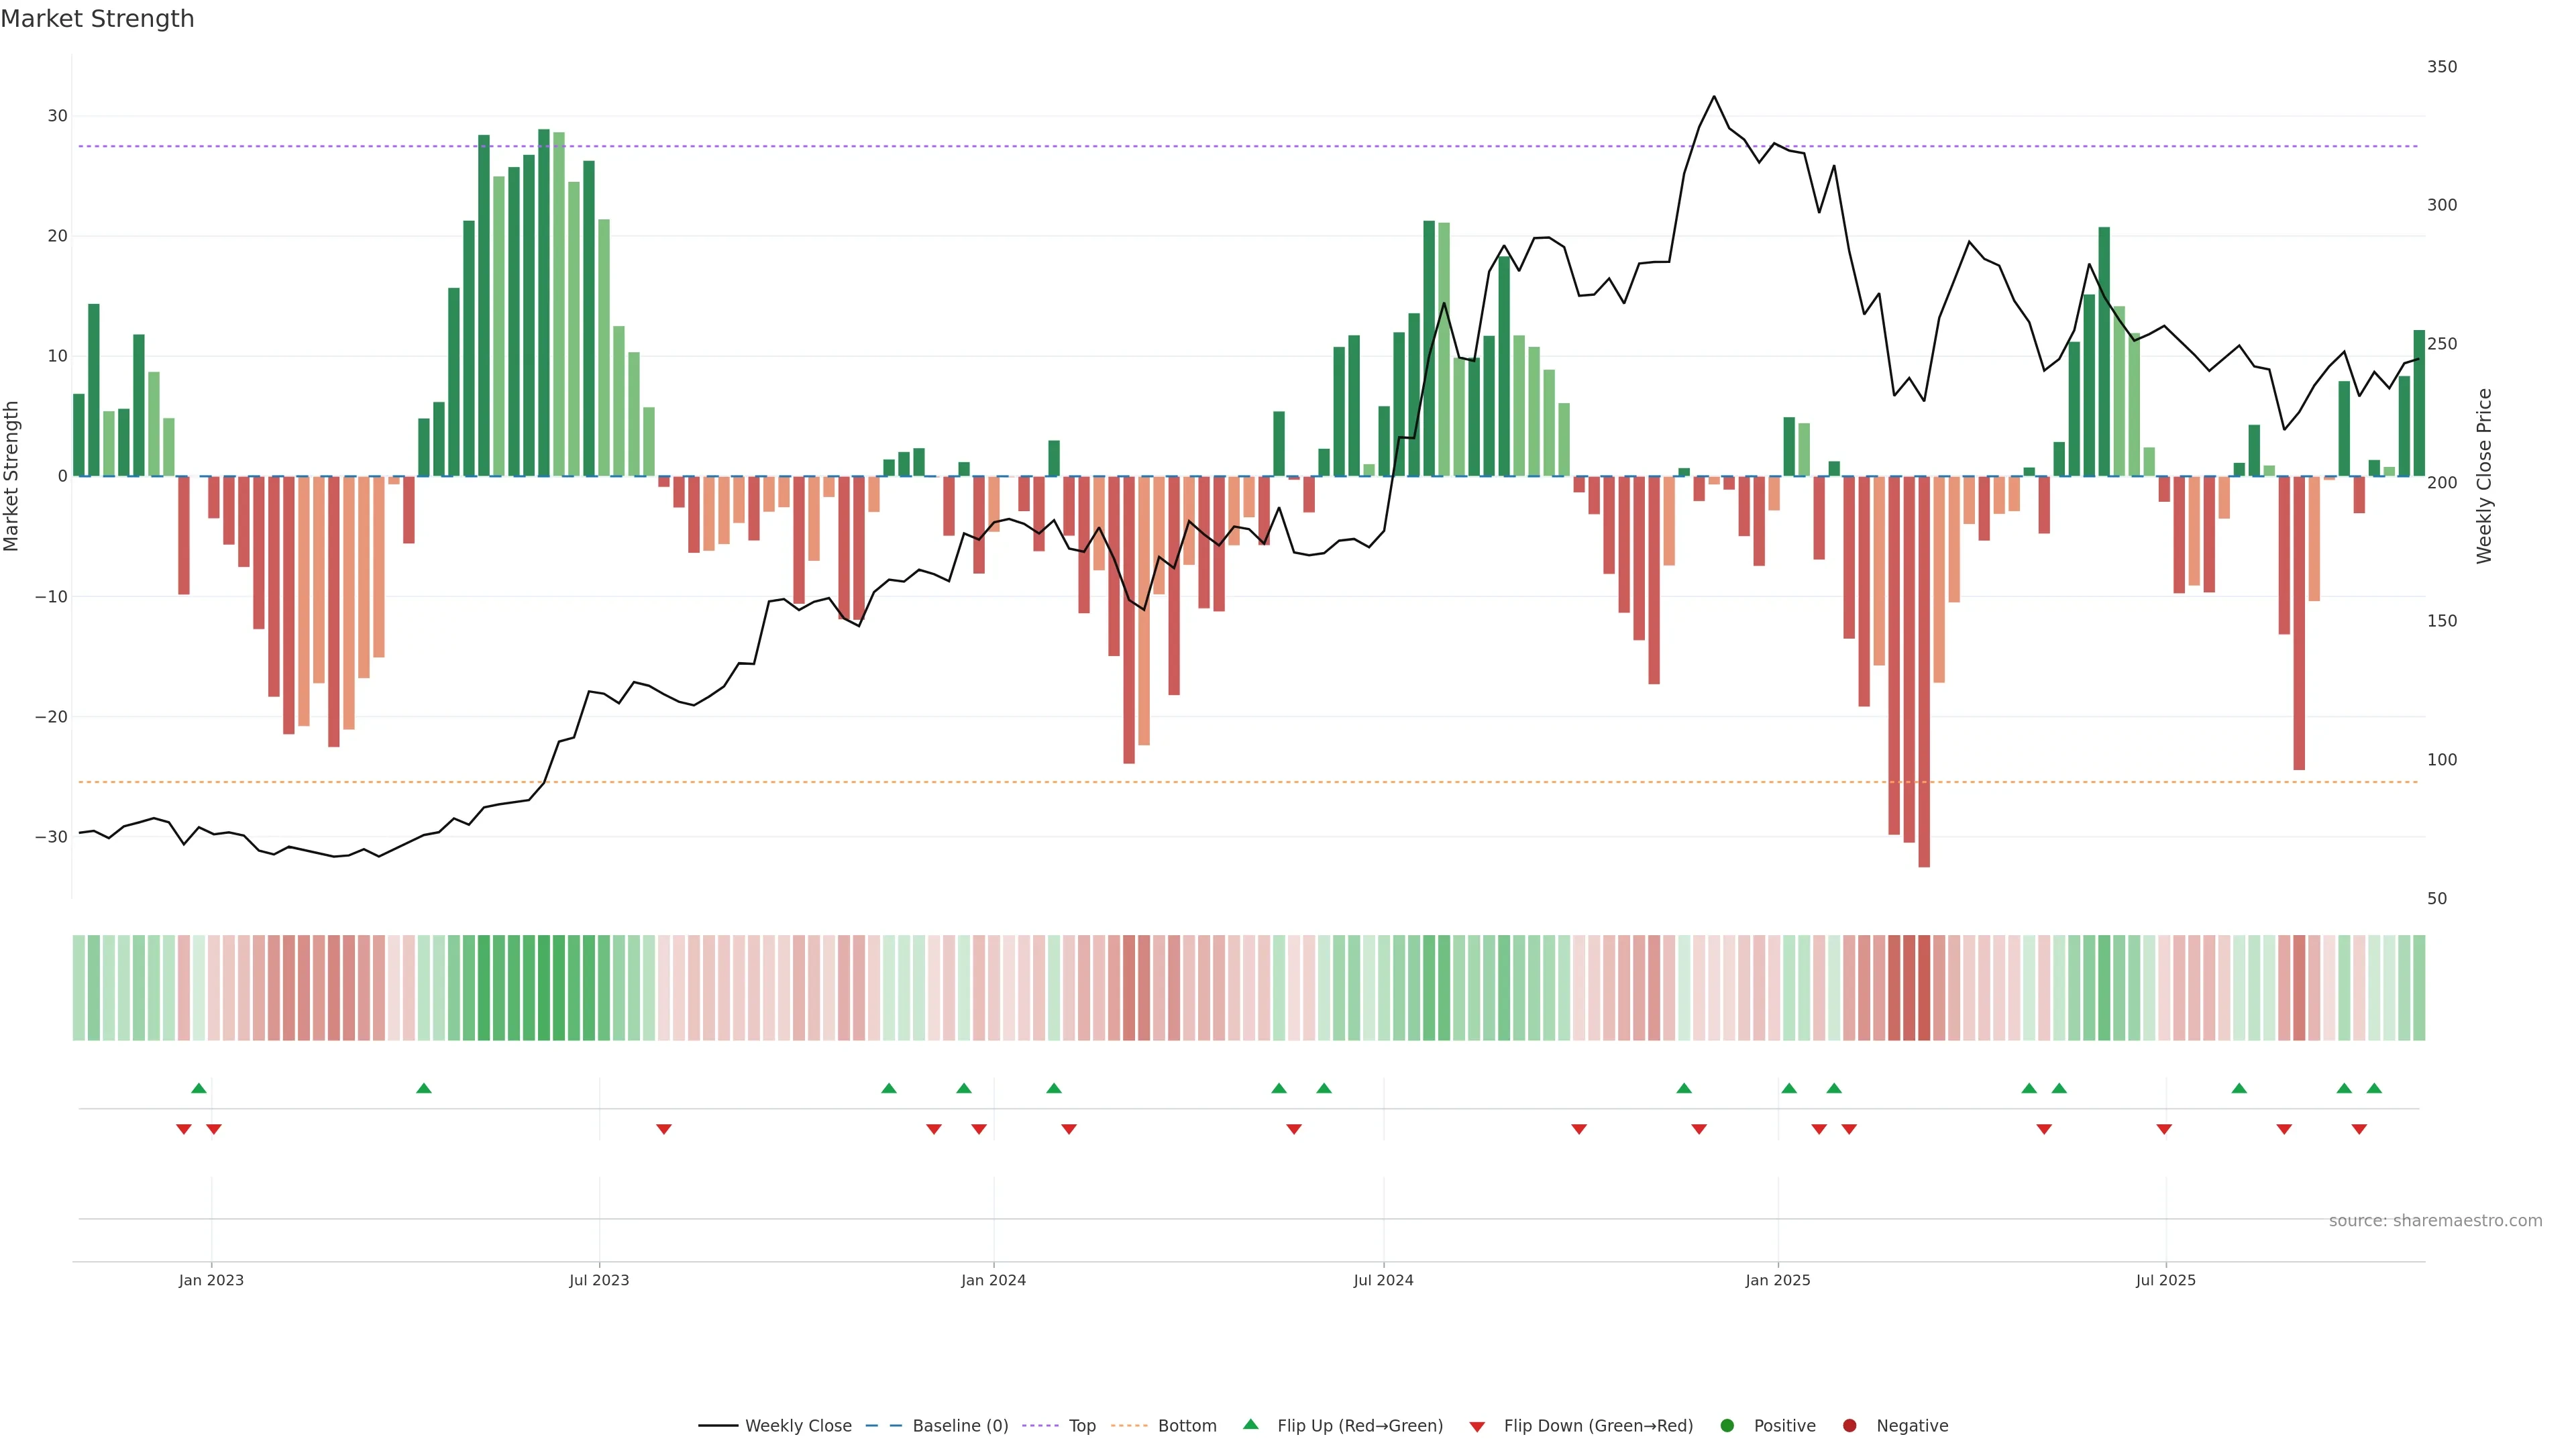Click the red Negative circle in legend
Viewport: 2576px width, 1449px height.
coord(1849,1425)
